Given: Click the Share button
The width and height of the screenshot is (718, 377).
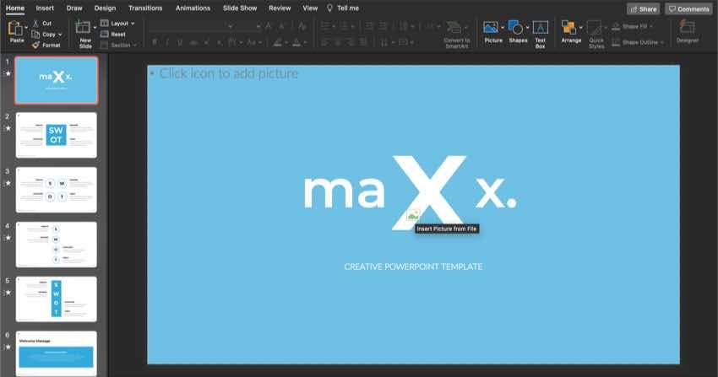Looking at the screenshot, I should [x=643, y=8].
